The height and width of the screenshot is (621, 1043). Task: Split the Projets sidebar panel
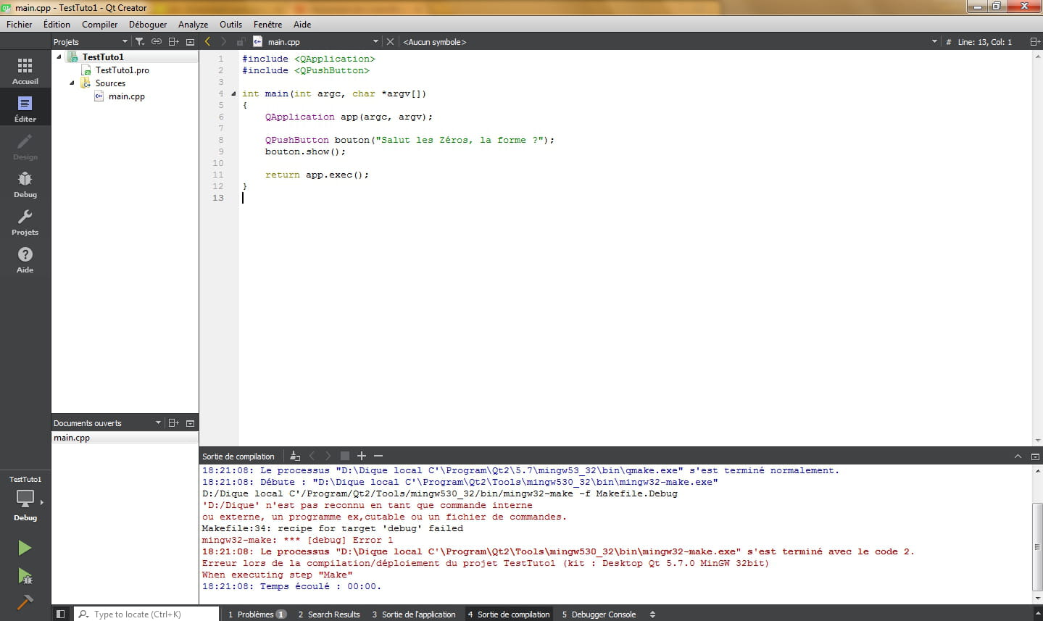pos(174,42)
